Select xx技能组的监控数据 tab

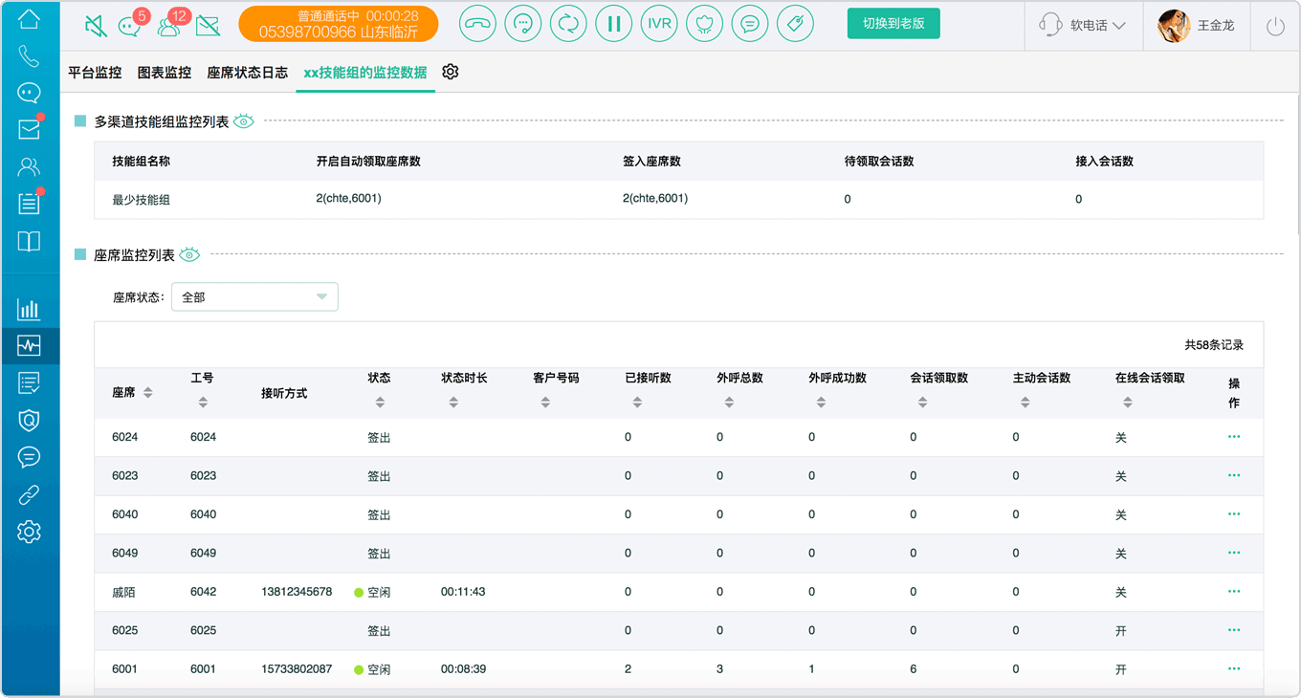click(365, 73)
